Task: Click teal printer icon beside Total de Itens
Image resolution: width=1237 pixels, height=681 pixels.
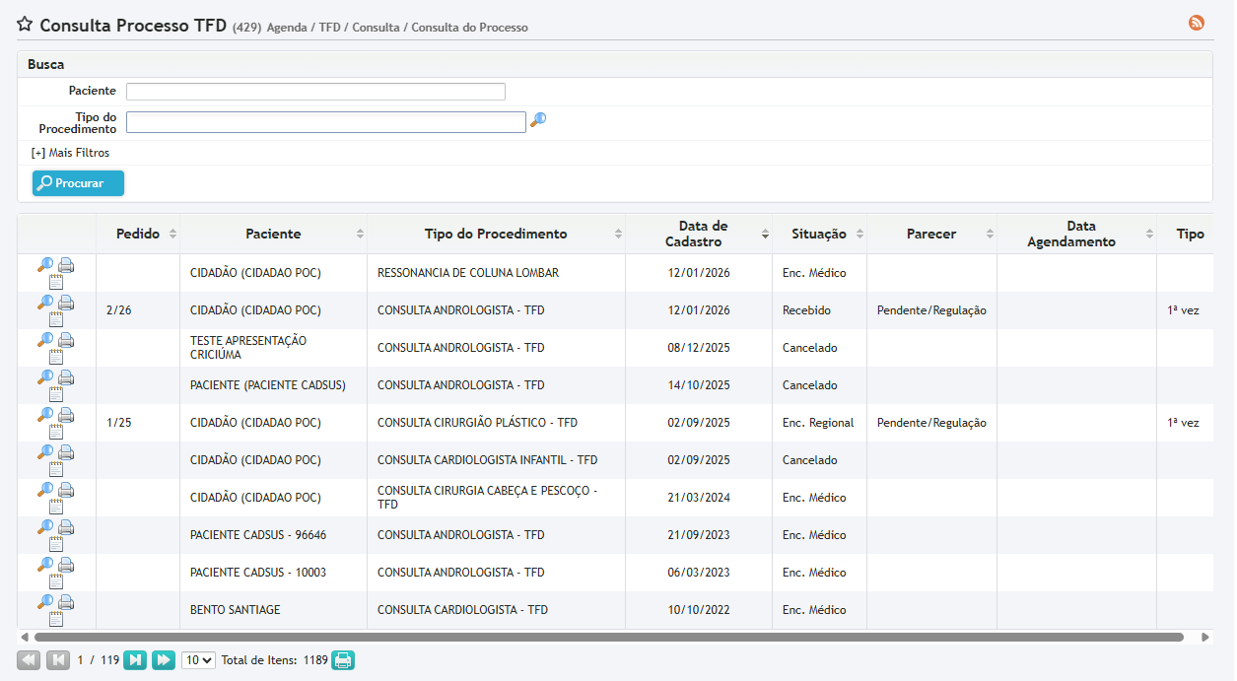Action: (x=342, y=660)
